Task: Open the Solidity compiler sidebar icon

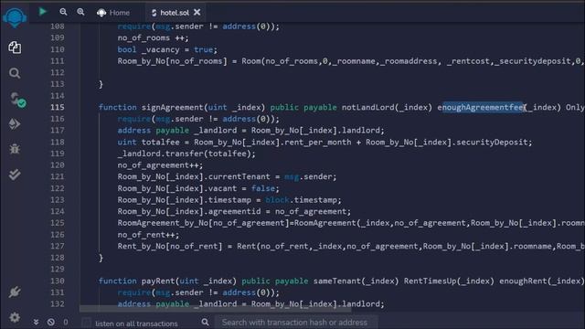Action: [16, 100]
